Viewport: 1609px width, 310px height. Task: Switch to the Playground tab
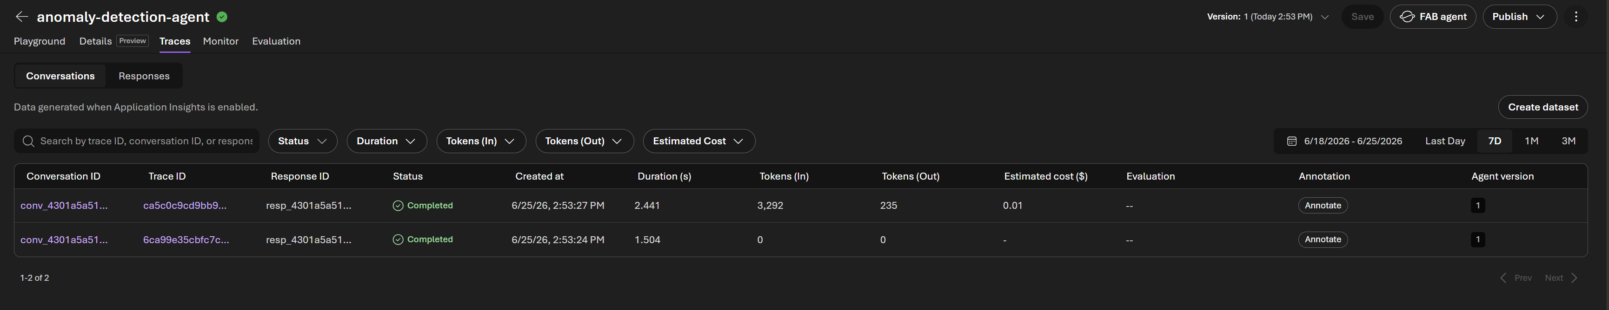40,41
